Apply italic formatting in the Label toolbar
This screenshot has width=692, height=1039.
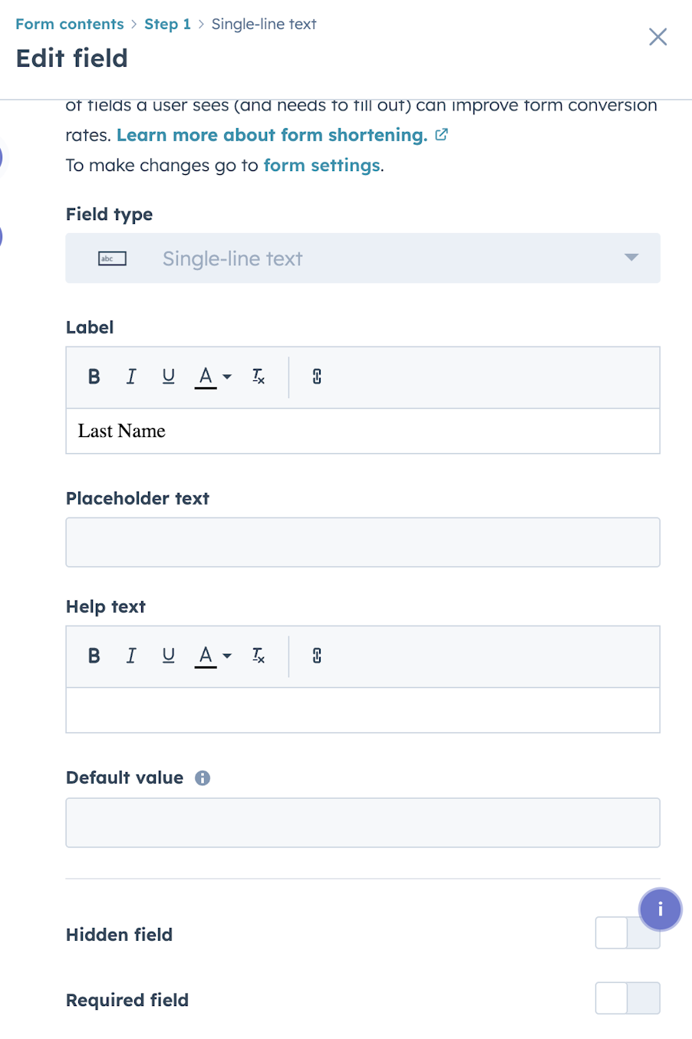tap(131, 376)
